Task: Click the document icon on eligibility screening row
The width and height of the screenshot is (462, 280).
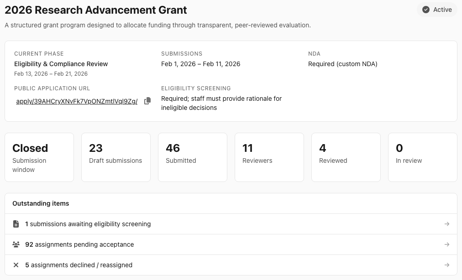Action: [16, 223]
